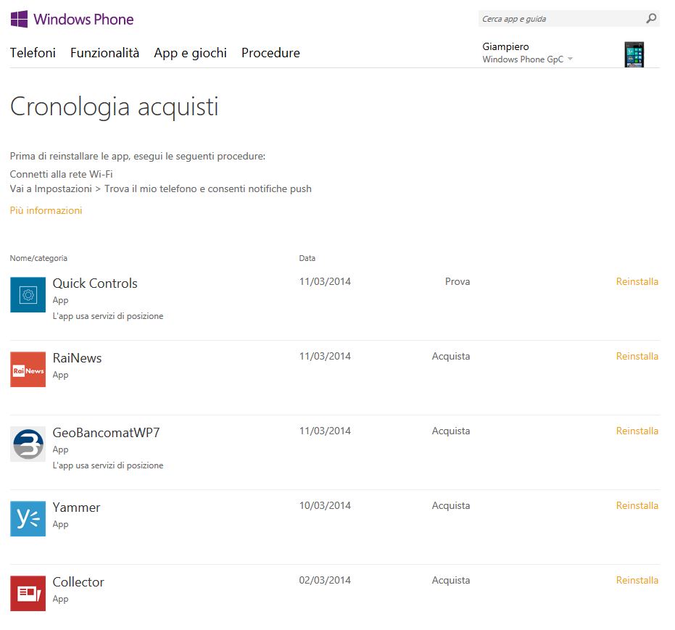This screenshot has height=630, width=675.
Task: Click the phone device thumbnail
Action: tap(634, 54)
